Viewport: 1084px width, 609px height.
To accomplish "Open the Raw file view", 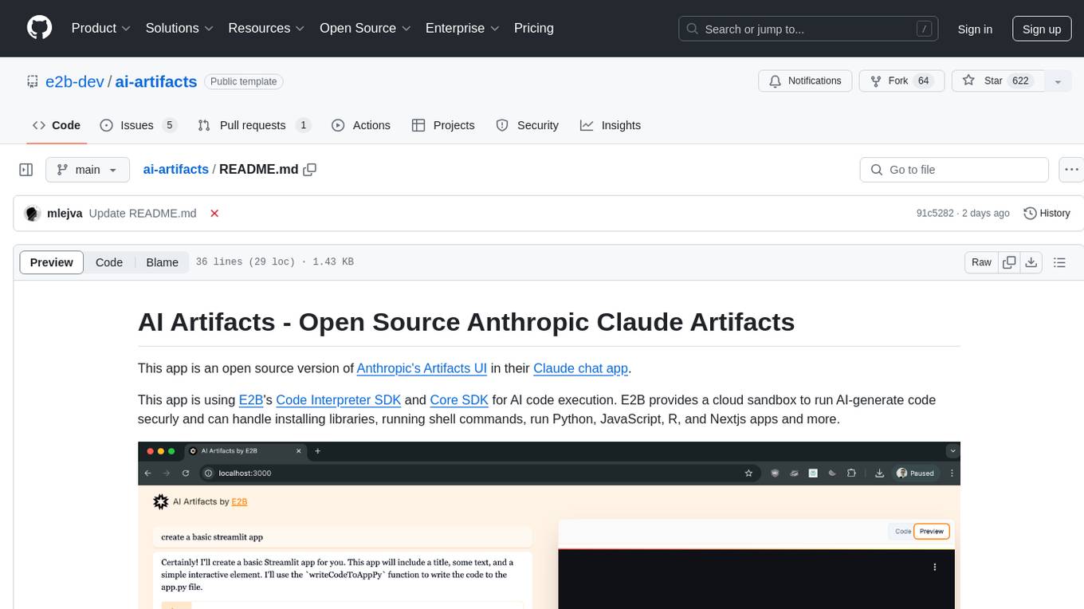I will tap(981, 262).
